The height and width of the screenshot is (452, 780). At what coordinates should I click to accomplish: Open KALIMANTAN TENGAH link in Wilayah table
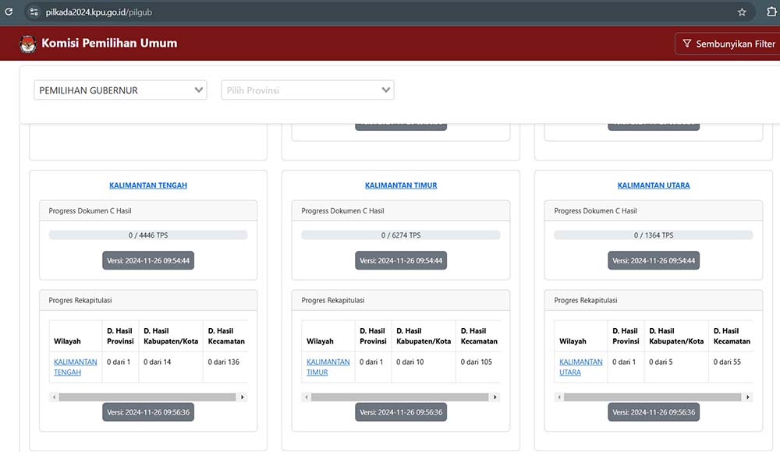75,367
